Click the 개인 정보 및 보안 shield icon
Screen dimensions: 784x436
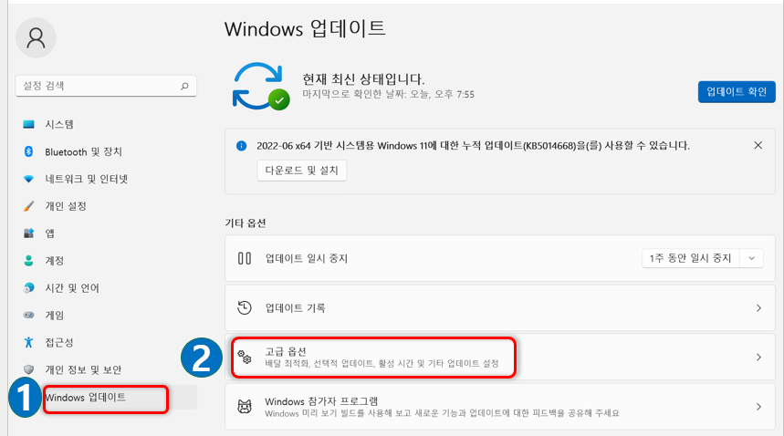pos(28,369)
